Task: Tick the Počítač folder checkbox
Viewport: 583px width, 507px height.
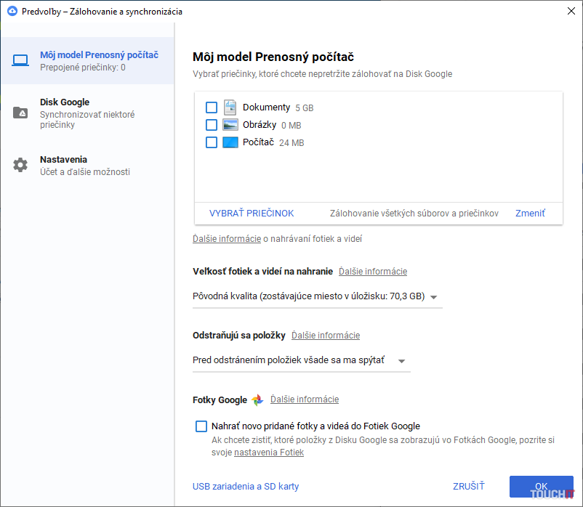Action: coord(212,142)
